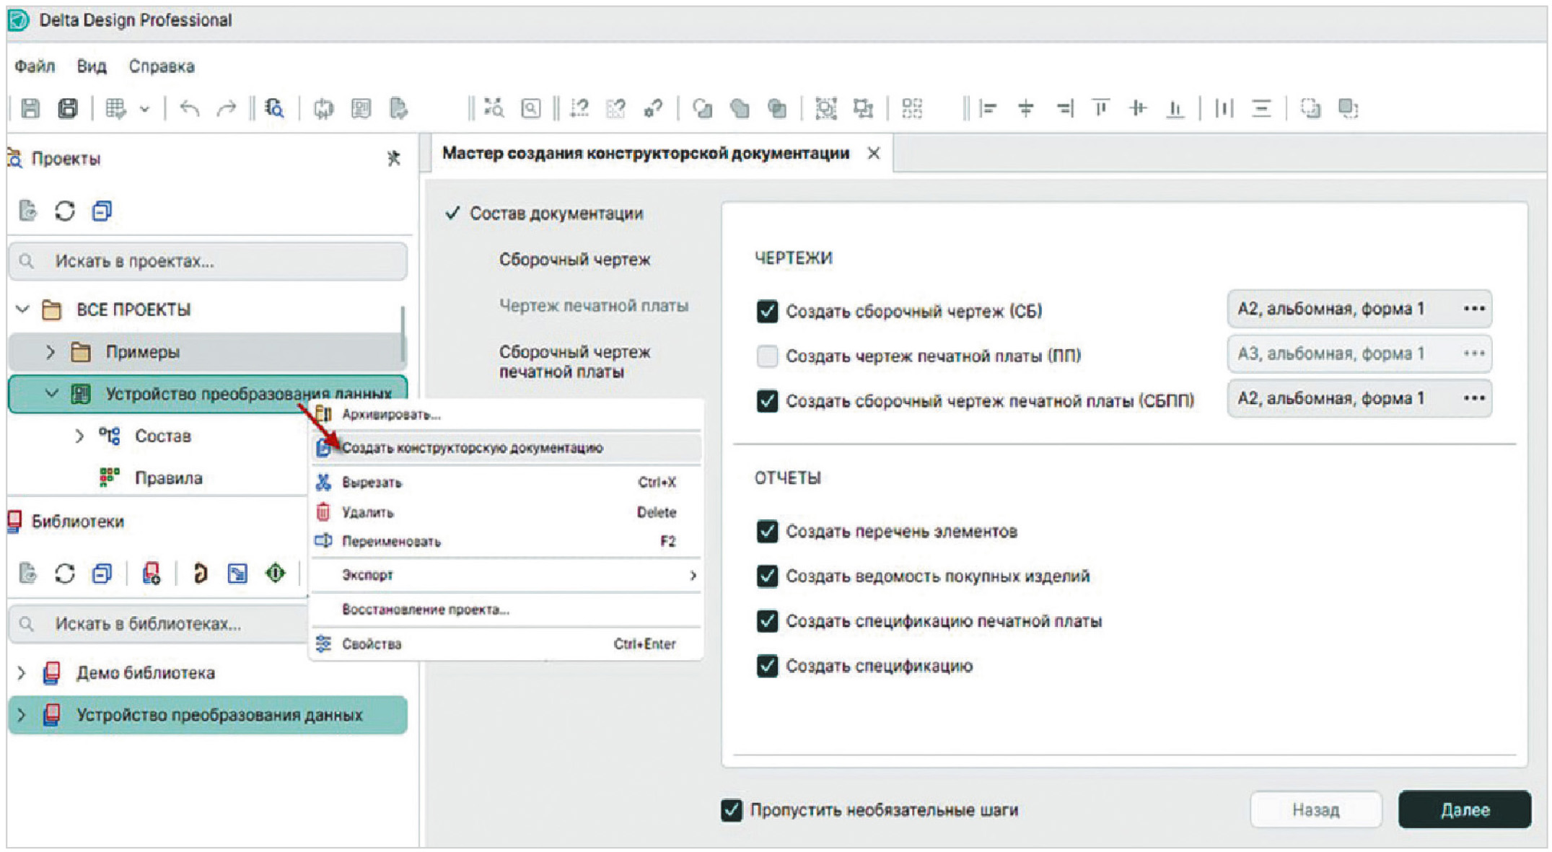Expand the 'Демо библиотека' library node
The height and width of the screenshot is (852, 1552).
pos(22,673)
